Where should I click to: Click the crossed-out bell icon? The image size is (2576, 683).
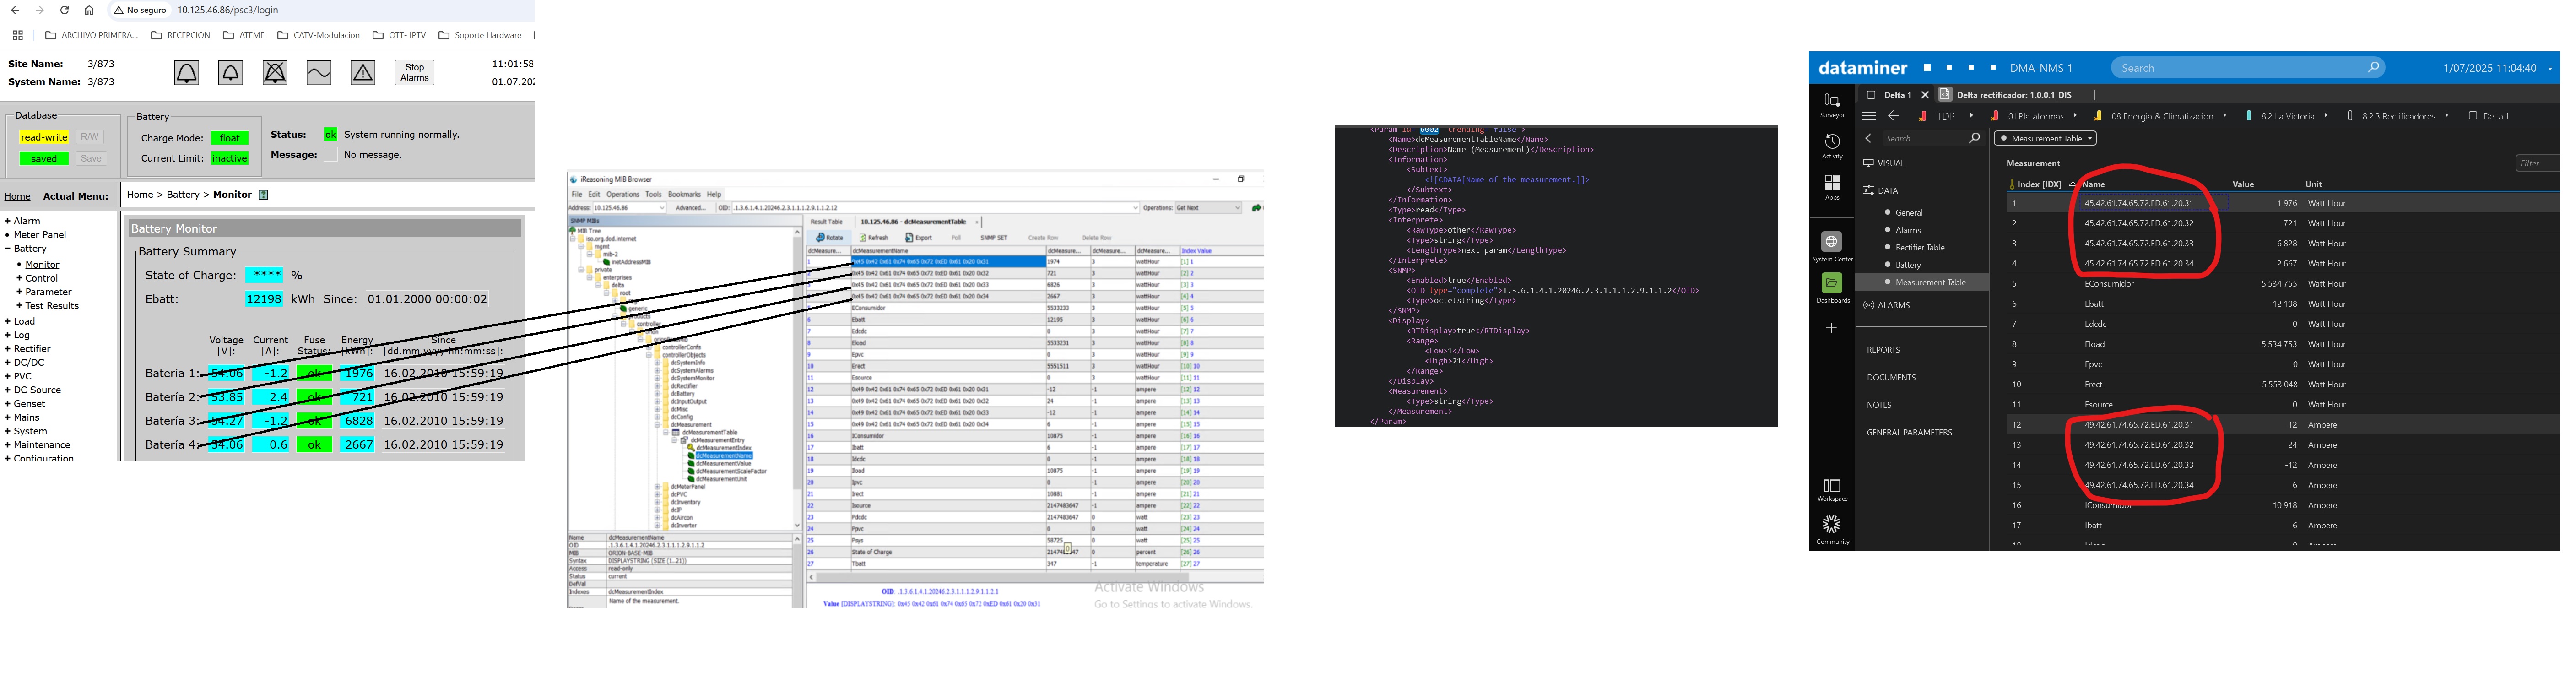[x=275, y=72]
